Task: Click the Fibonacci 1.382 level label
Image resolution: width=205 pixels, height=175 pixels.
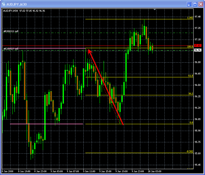Action: [190, 18]
